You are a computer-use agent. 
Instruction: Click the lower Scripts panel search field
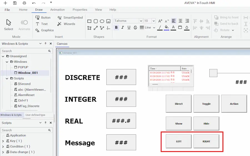[26, 130]
